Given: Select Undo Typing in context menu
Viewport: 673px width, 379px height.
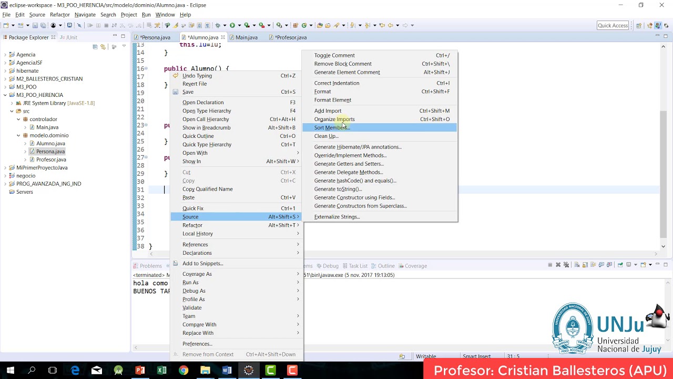Looking at the screenshot, I should (236, 76).
